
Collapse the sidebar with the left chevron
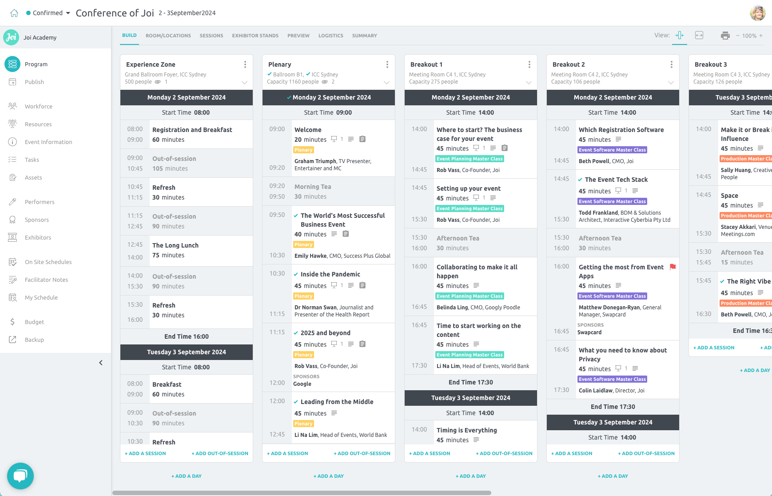pos(100,363)
